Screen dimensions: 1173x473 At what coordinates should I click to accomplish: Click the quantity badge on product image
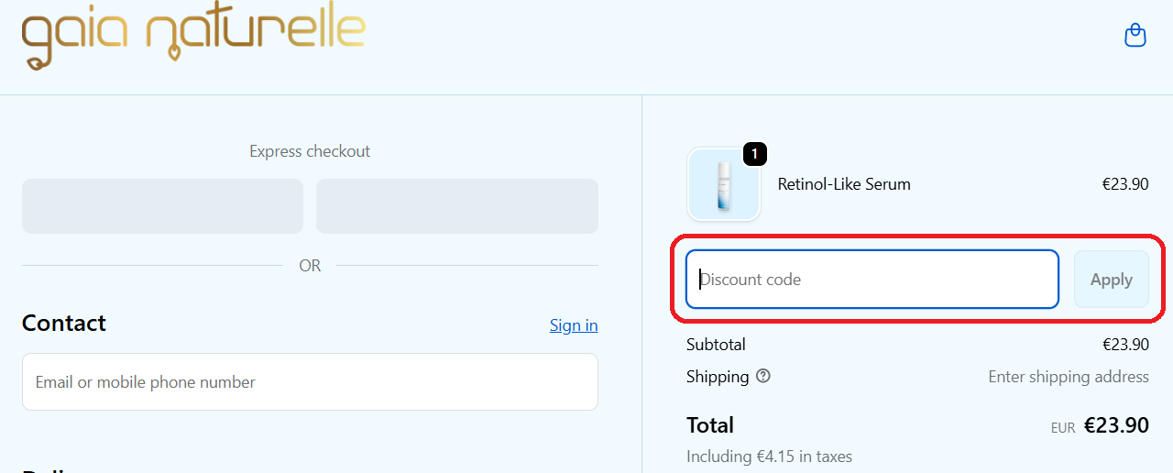click(754, 154)
